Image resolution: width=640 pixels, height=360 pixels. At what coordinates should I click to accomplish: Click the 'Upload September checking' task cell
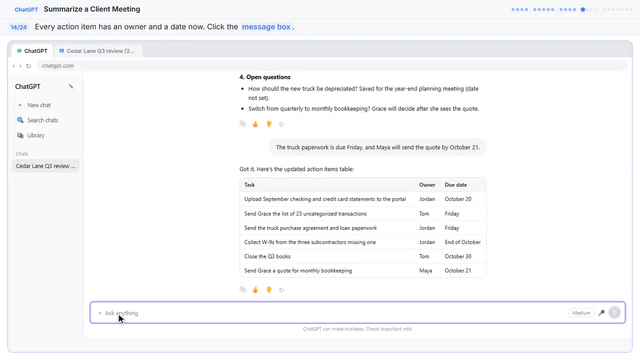click(x=325, y=199)
